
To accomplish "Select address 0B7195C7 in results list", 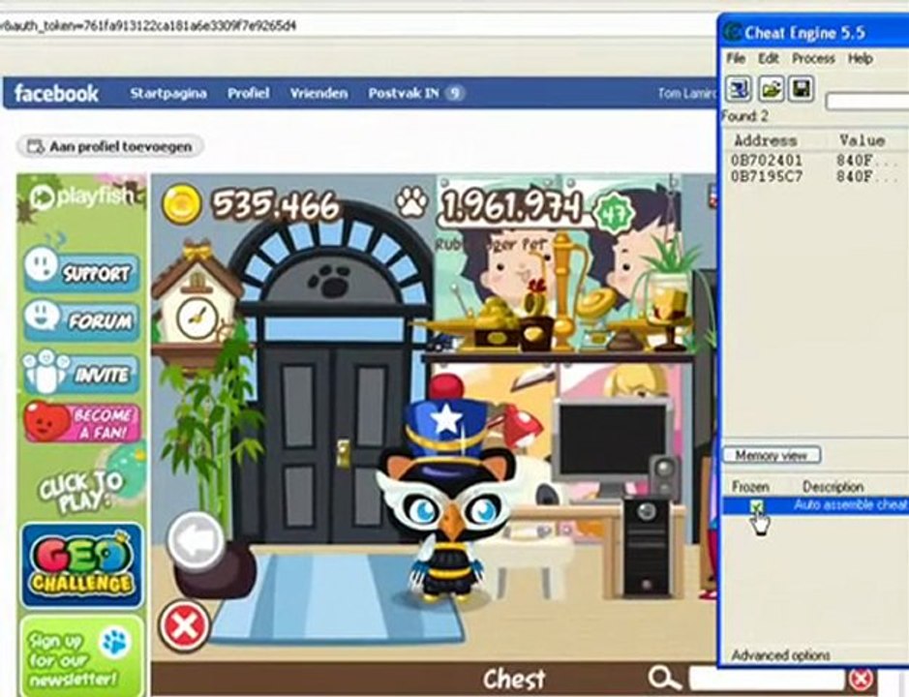I will pyautogui.click(x=767, y=175).
